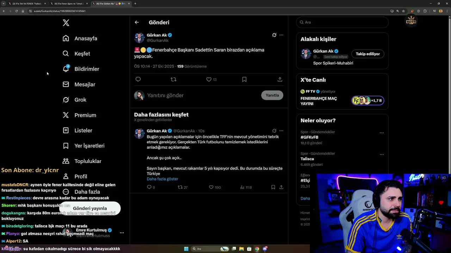451x253 pixels.
Task: Like the second post with 190 likes
Action: click(x=215, y=187)
